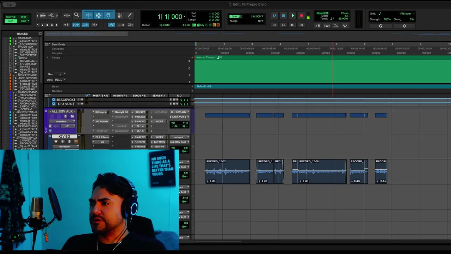The width and height of the screenshot is (451, 254).
Task: Mute the ALL BGV AUX track
Action: coord(72,116)
